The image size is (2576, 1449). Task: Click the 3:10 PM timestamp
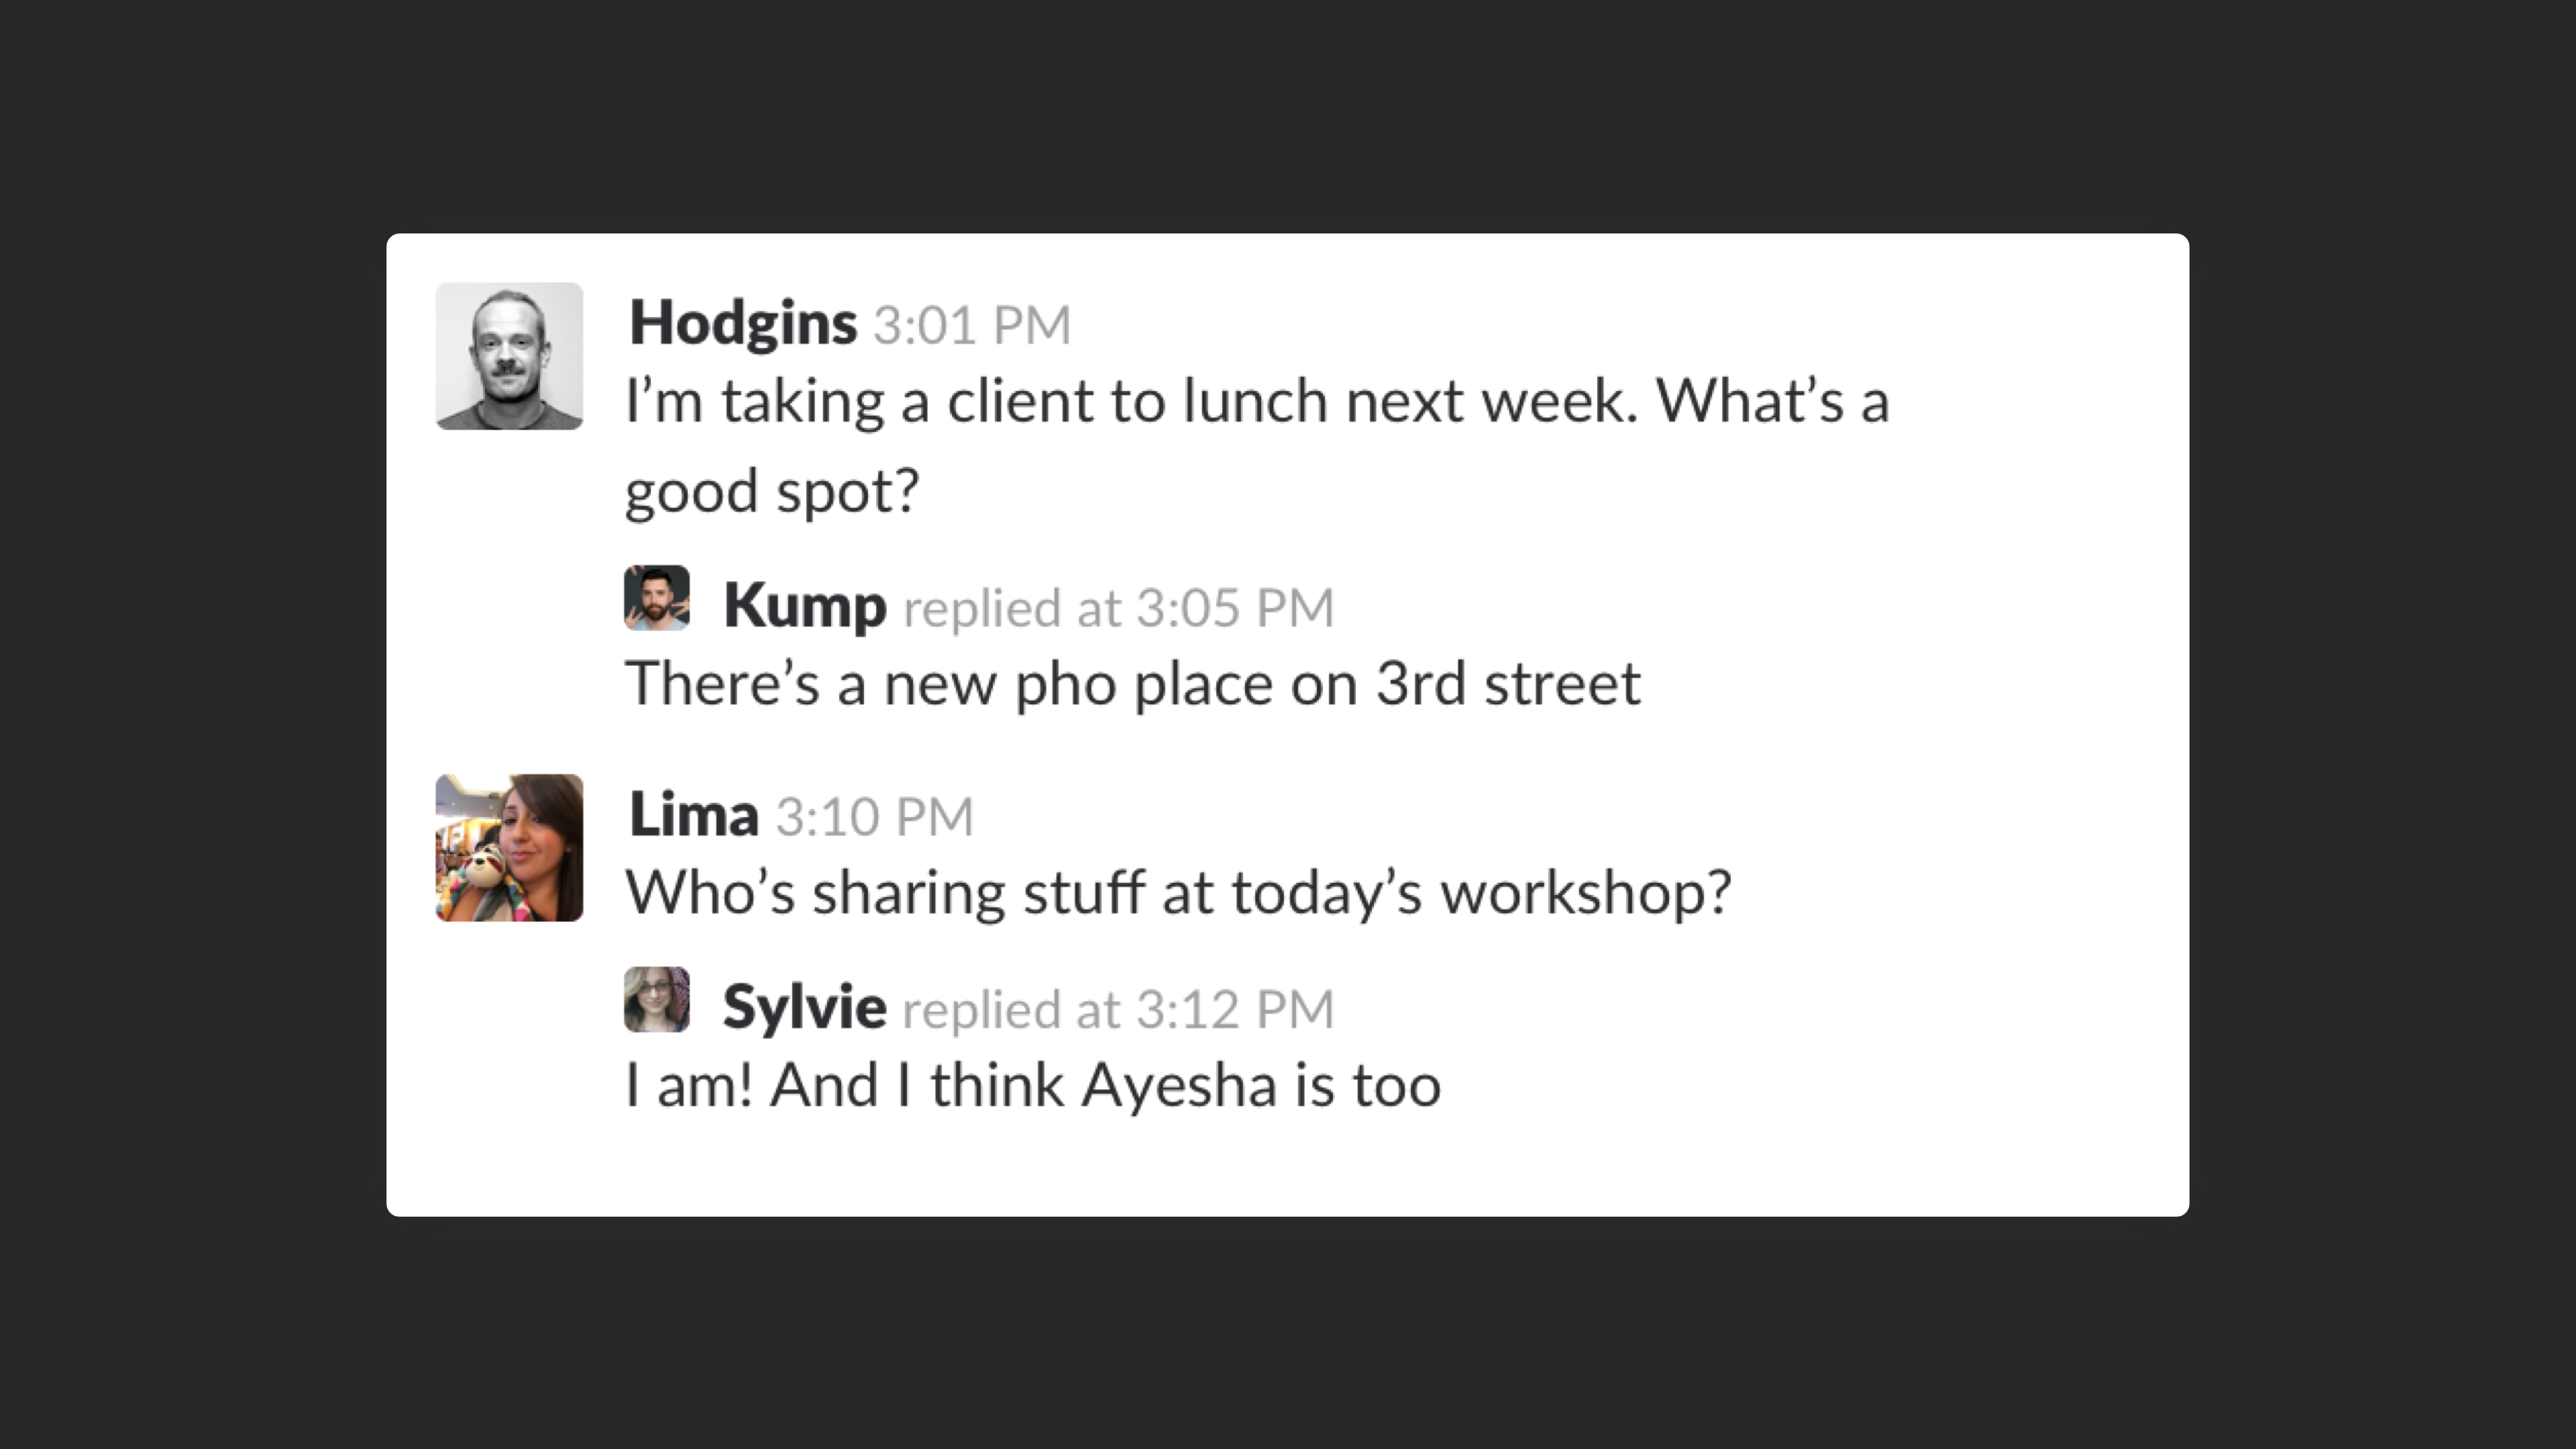(x=874, y=817)
